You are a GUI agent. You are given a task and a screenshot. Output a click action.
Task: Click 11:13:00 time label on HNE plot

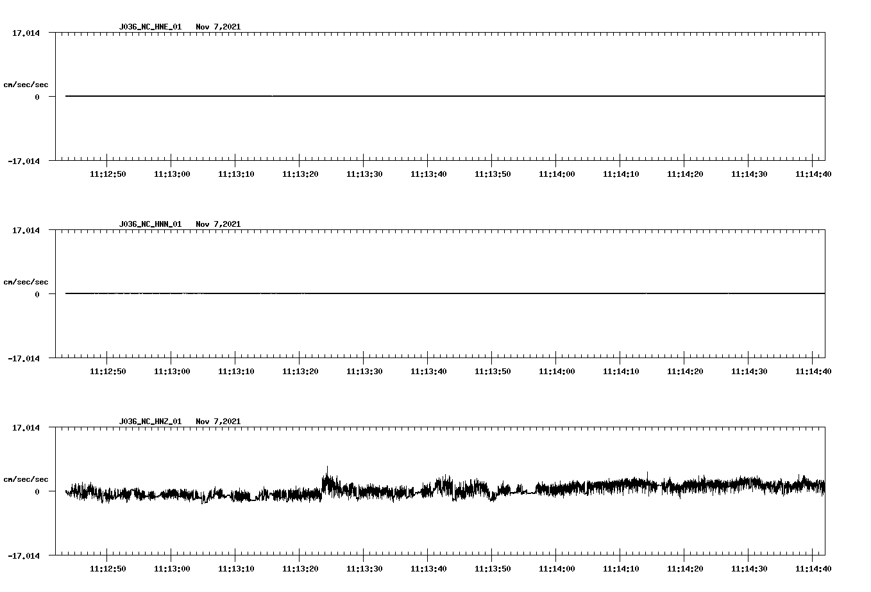[x=172, y=174]
